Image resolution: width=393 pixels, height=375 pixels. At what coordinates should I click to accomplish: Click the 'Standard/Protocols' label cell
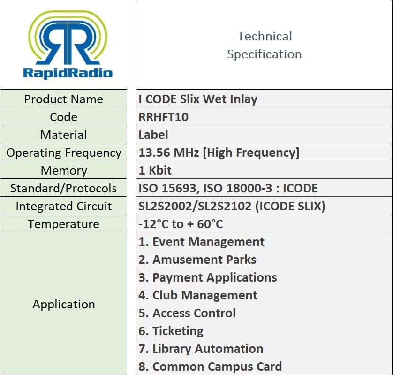pyautogui.click(x=64, y=188)
